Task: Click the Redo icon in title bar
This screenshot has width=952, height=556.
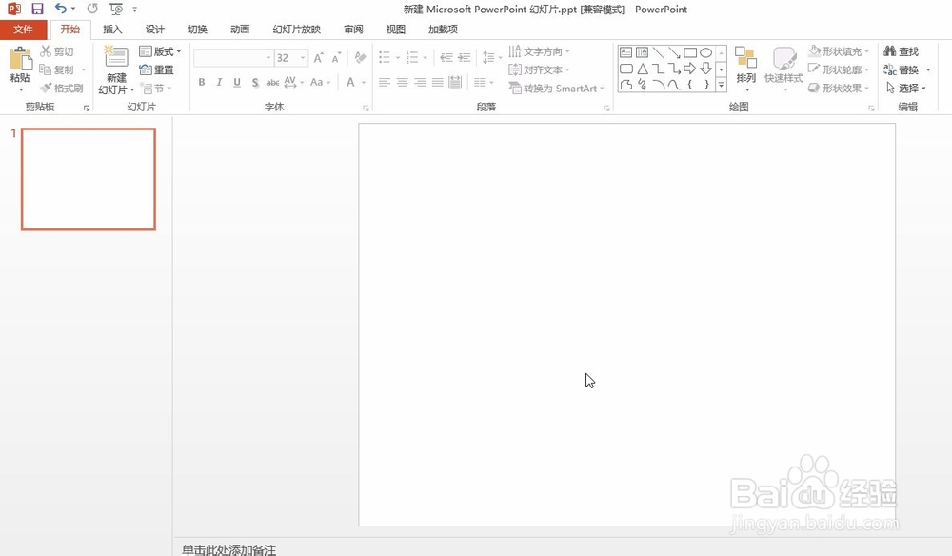Action: pyautogui.click(x=92, y=9)
